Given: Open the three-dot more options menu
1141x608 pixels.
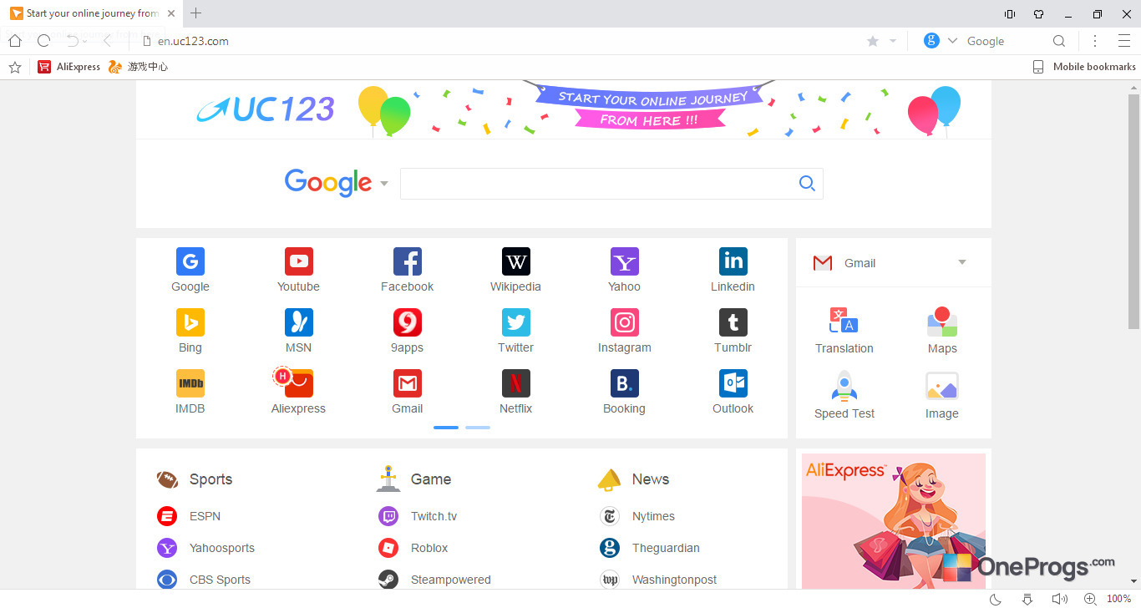Looking at the screenshot, I should (1095, 41).
